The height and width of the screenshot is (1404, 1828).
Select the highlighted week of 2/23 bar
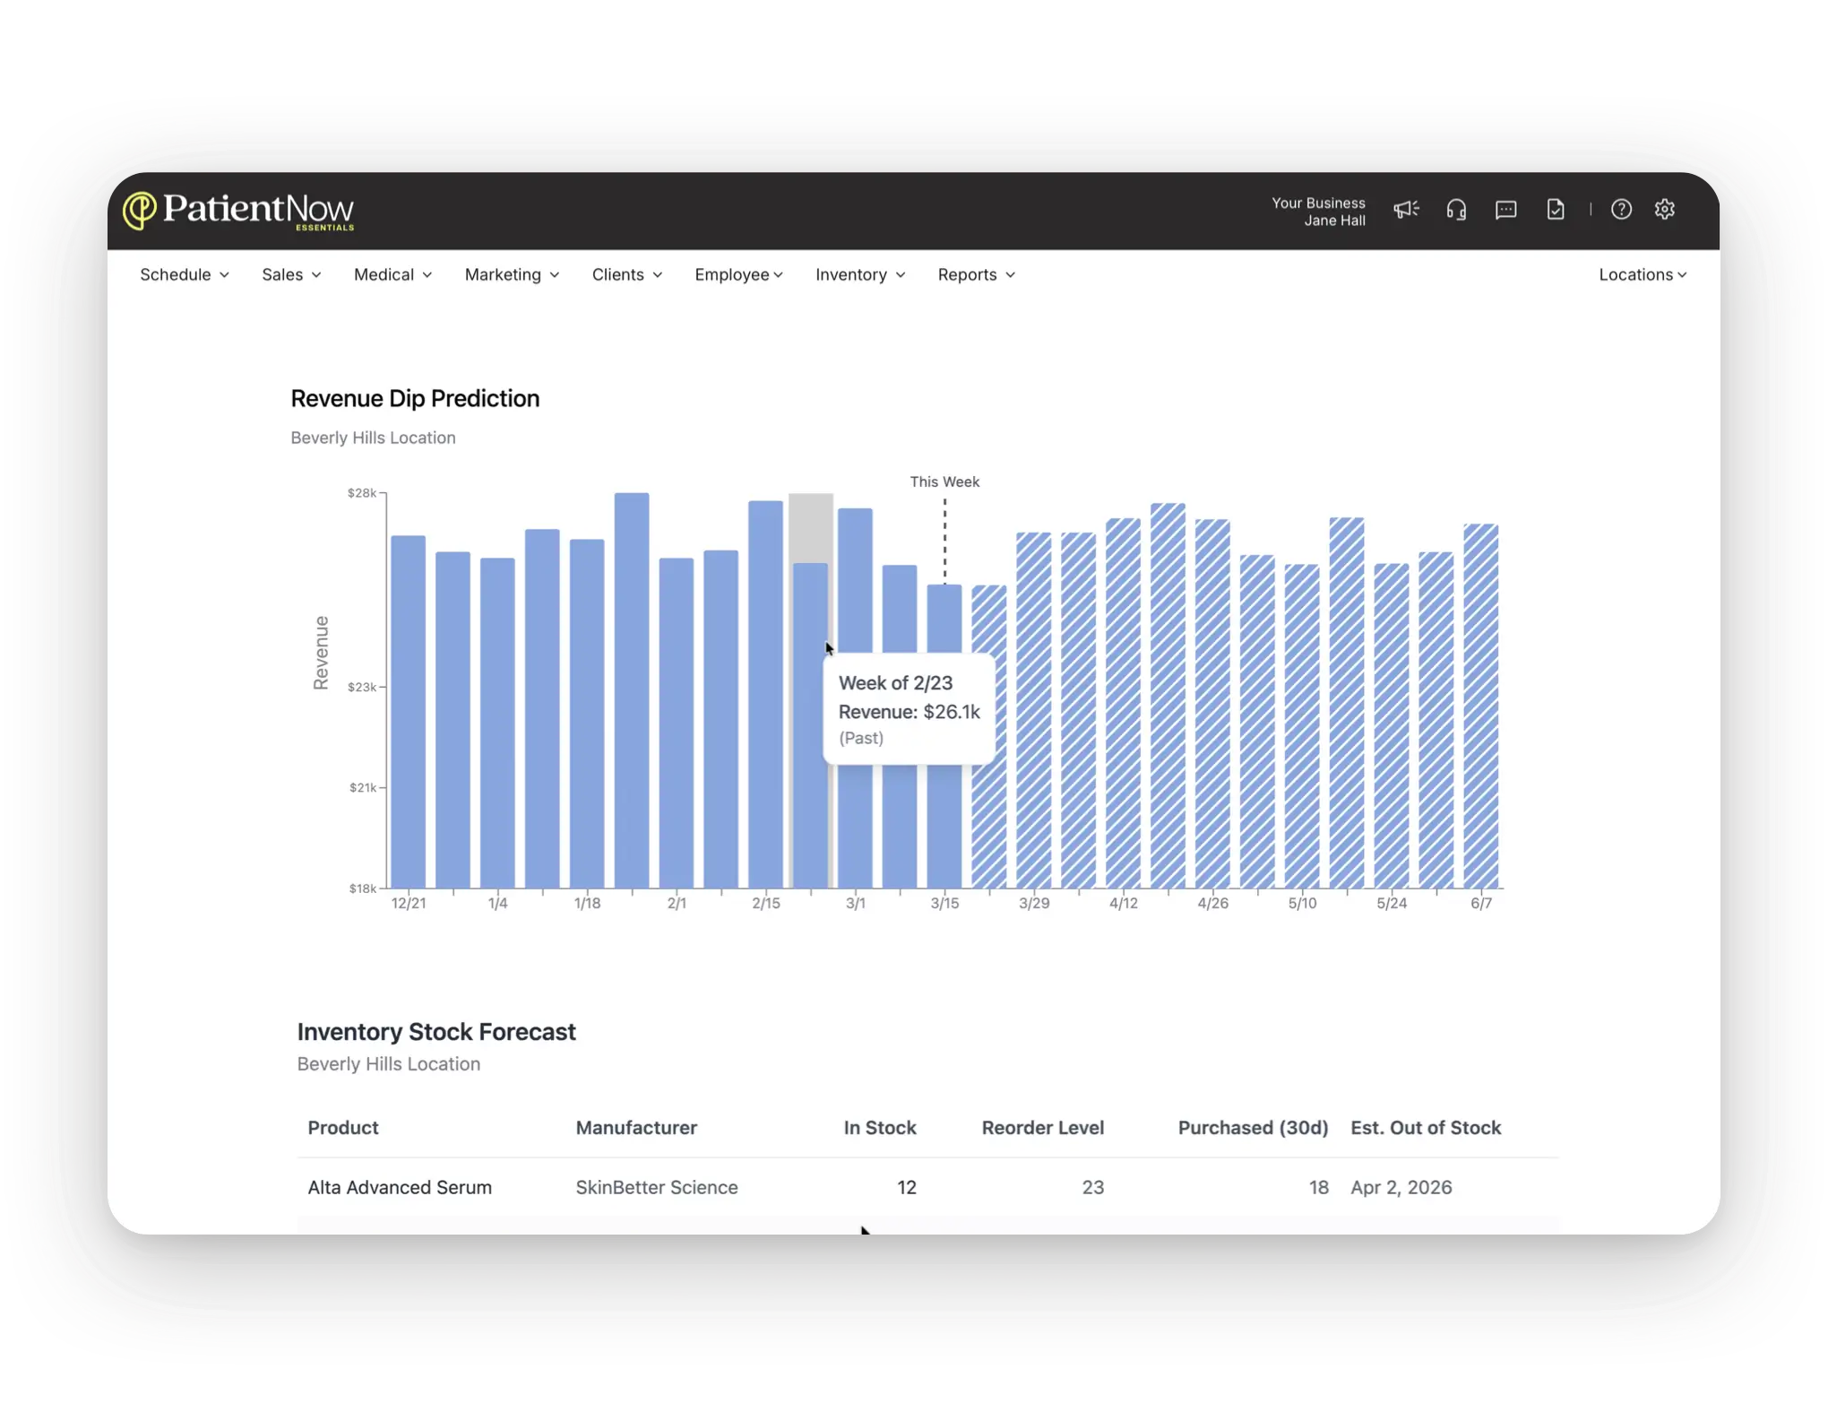[810, 725]
